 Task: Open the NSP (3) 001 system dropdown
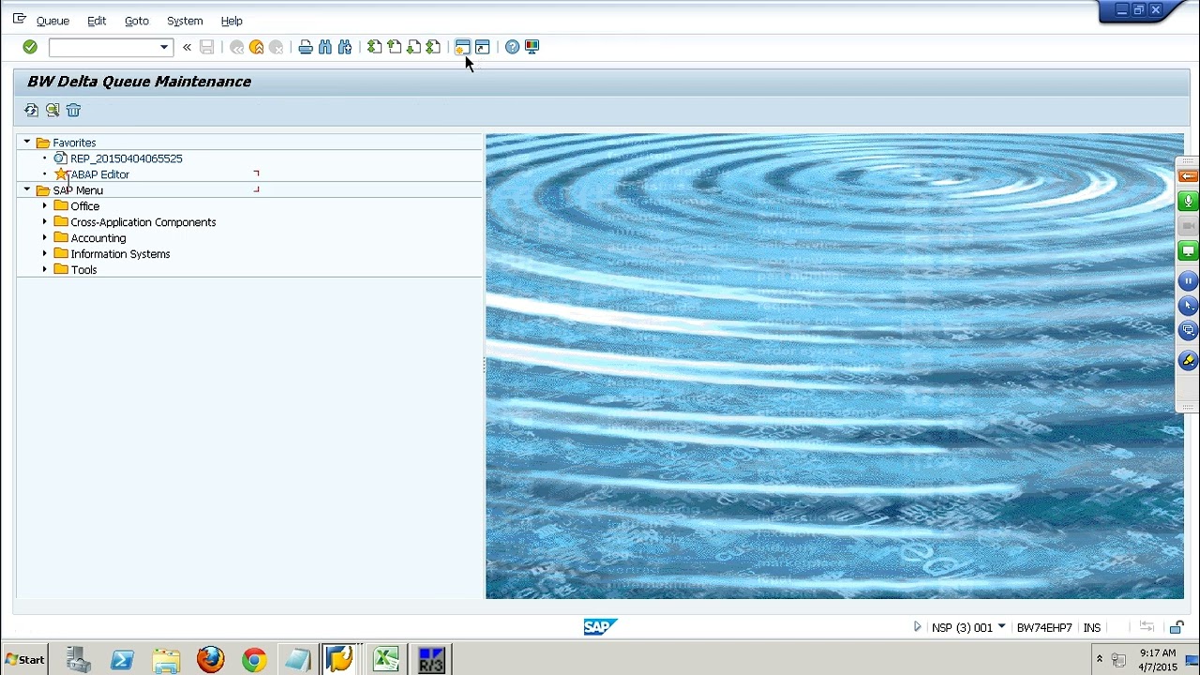1001,627
